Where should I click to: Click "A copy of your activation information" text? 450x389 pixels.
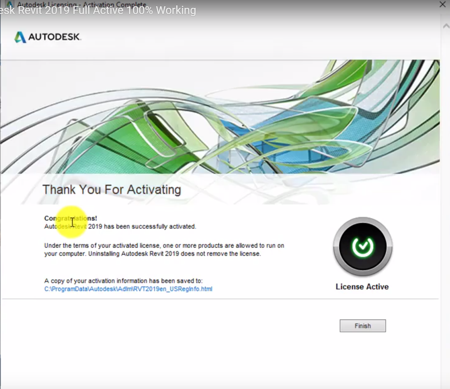[x=123, y=281]
